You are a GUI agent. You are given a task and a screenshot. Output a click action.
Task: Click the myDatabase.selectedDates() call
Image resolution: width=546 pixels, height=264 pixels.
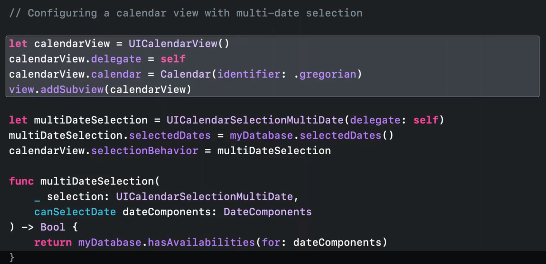click(x=312, y=135)
